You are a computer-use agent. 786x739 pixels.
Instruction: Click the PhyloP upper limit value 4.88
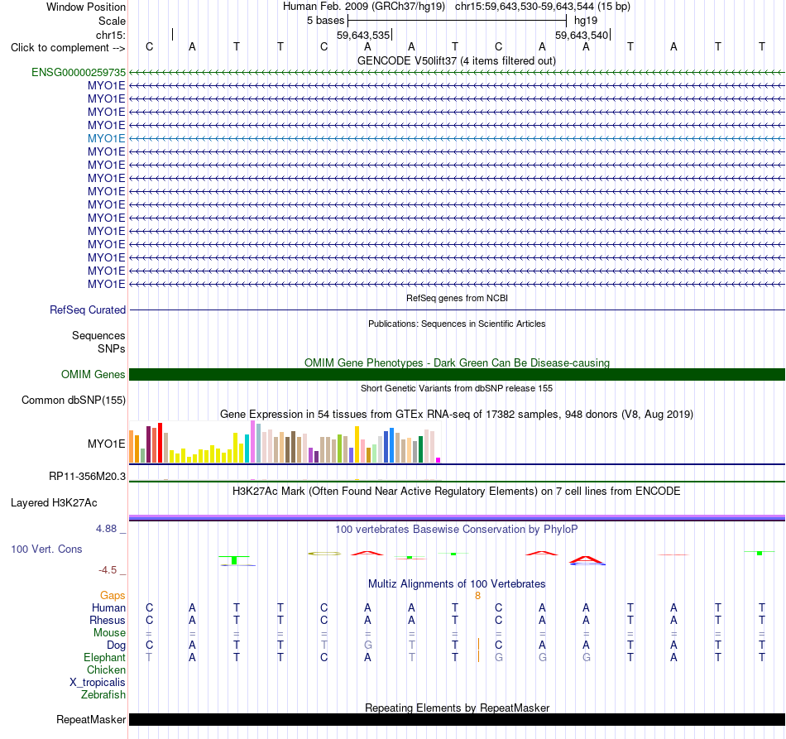(106, 529)
